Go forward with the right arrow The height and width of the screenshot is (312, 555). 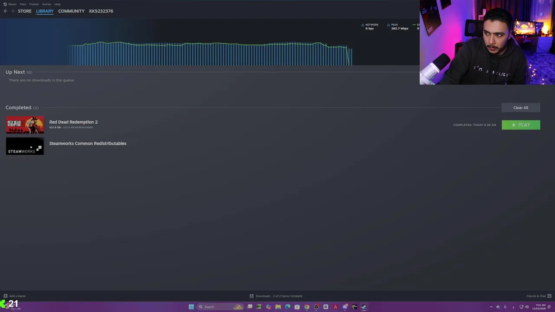tap(12, 11)
